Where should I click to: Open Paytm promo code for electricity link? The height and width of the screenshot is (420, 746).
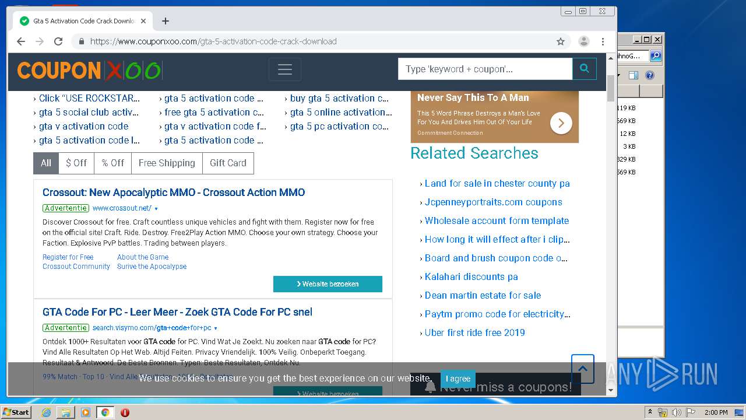click(497, 314)
